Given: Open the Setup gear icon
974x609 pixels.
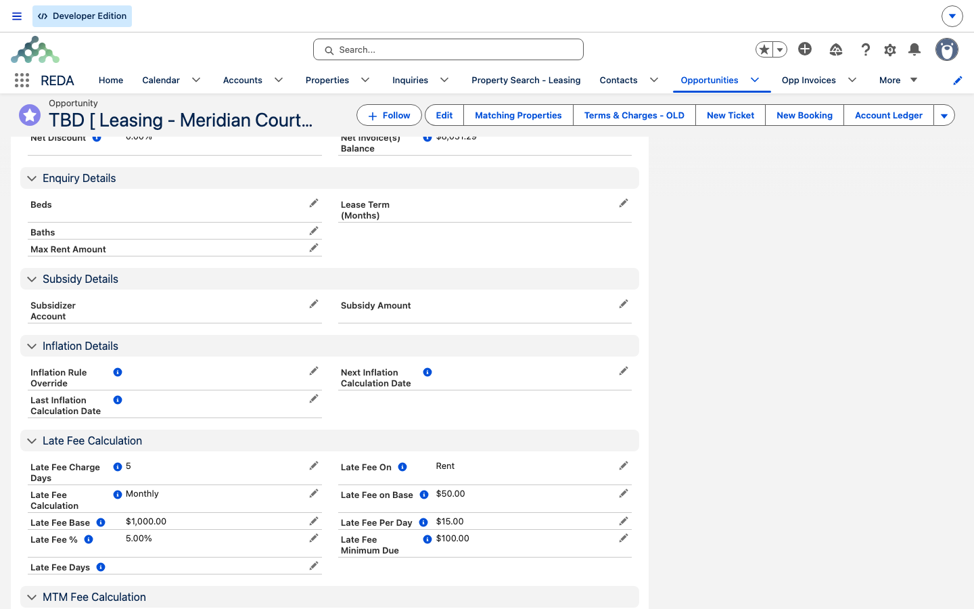Looking at the screenshot, I should pos(890,49).
